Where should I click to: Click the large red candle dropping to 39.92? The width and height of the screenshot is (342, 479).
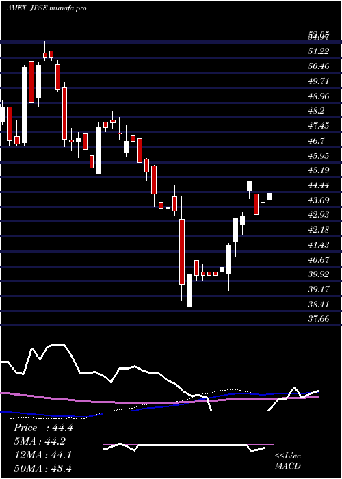pos(182,251)
